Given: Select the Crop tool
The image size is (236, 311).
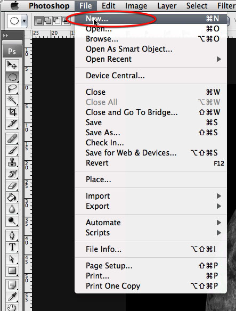Looking at the screenshot, I should tap(12, 112).
